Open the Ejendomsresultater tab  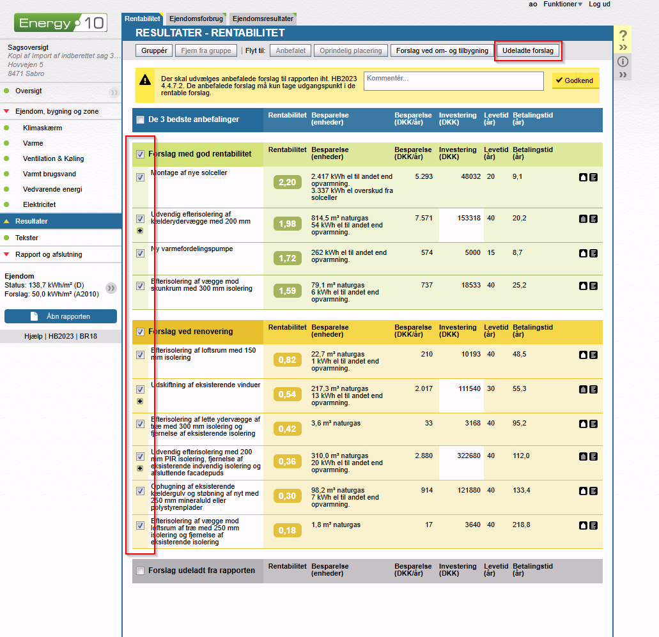[263, 19]
